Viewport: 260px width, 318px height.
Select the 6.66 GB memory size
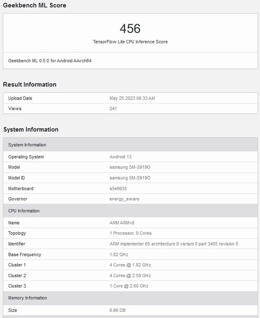(117, 310)
